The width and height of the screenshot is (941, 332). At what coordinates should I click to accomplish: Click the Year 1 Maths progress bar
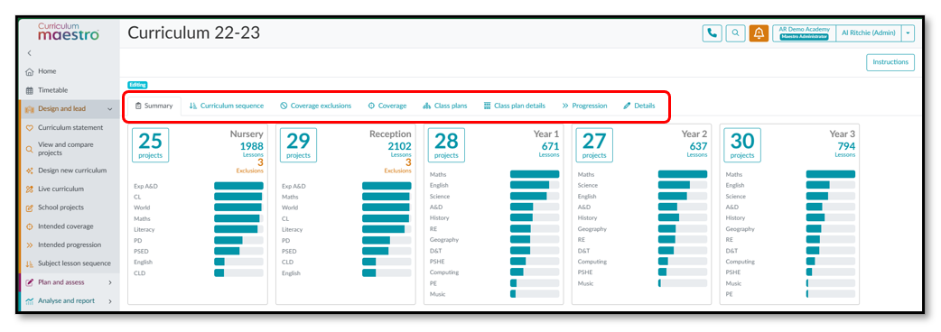pos(535,174)
